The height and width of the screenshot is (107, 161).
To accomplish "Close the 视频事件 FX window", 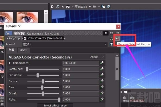I will (118, 27).
